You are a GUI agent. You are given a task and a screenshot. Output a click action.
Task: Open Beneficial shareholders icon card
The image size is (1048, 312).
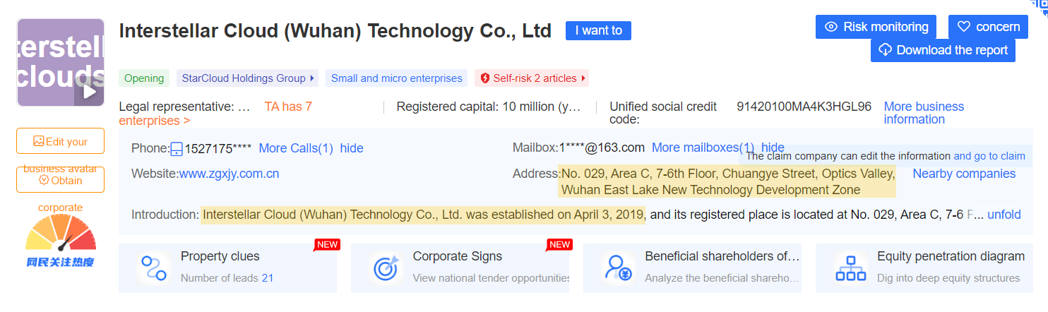pos(617,268)
